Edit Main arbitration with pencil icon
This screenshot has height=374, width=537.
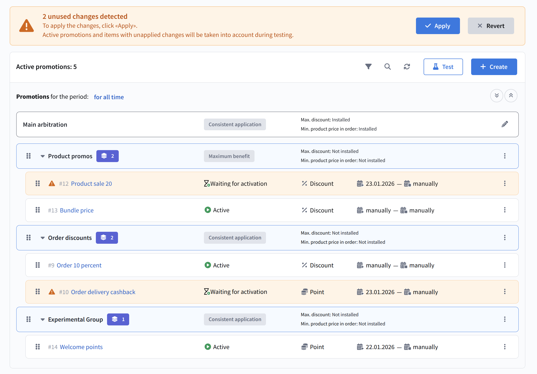point(505,124)
